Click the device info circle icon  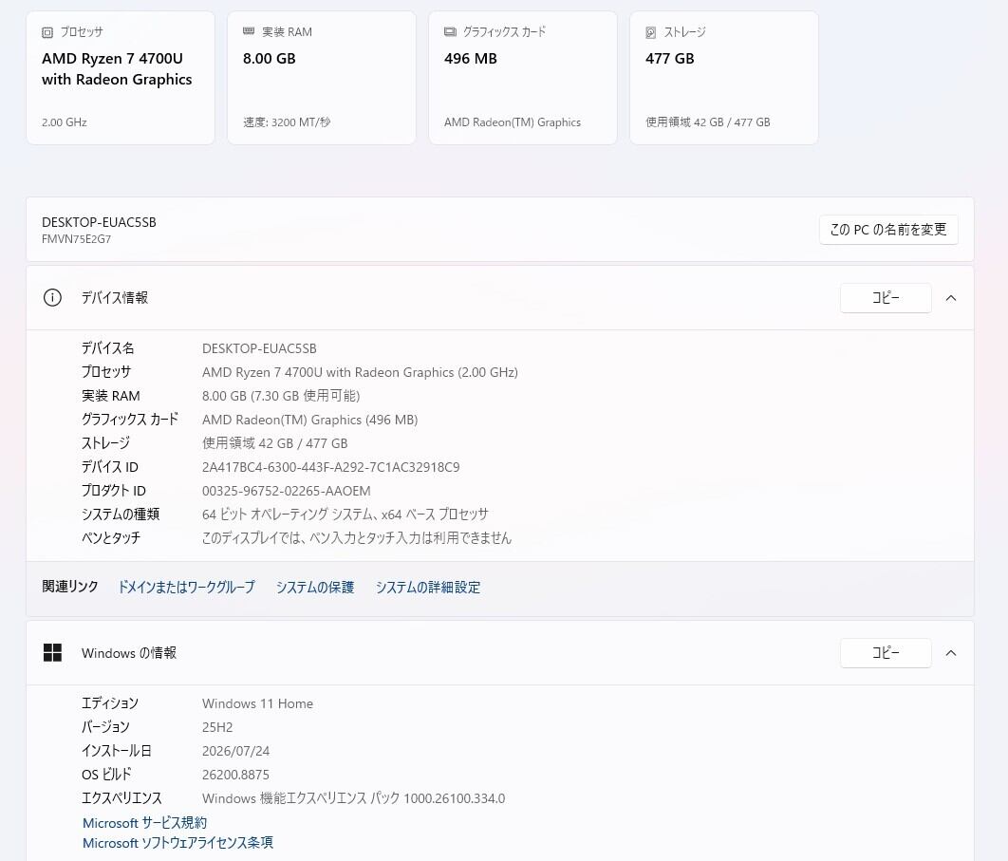pos(52,298)
